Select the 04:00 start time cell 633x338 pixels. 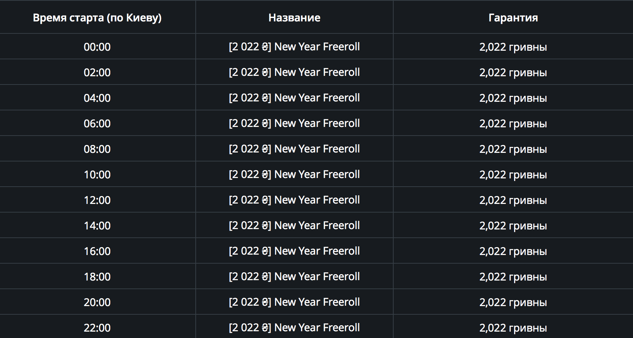tap(97, 98)
